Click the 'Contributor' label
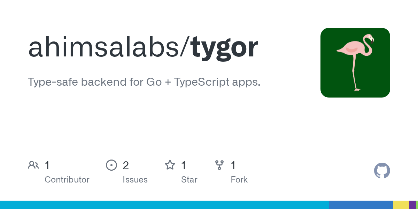Image resolution: width=418 pixels, height=209 pixels. tap(67, 180)
